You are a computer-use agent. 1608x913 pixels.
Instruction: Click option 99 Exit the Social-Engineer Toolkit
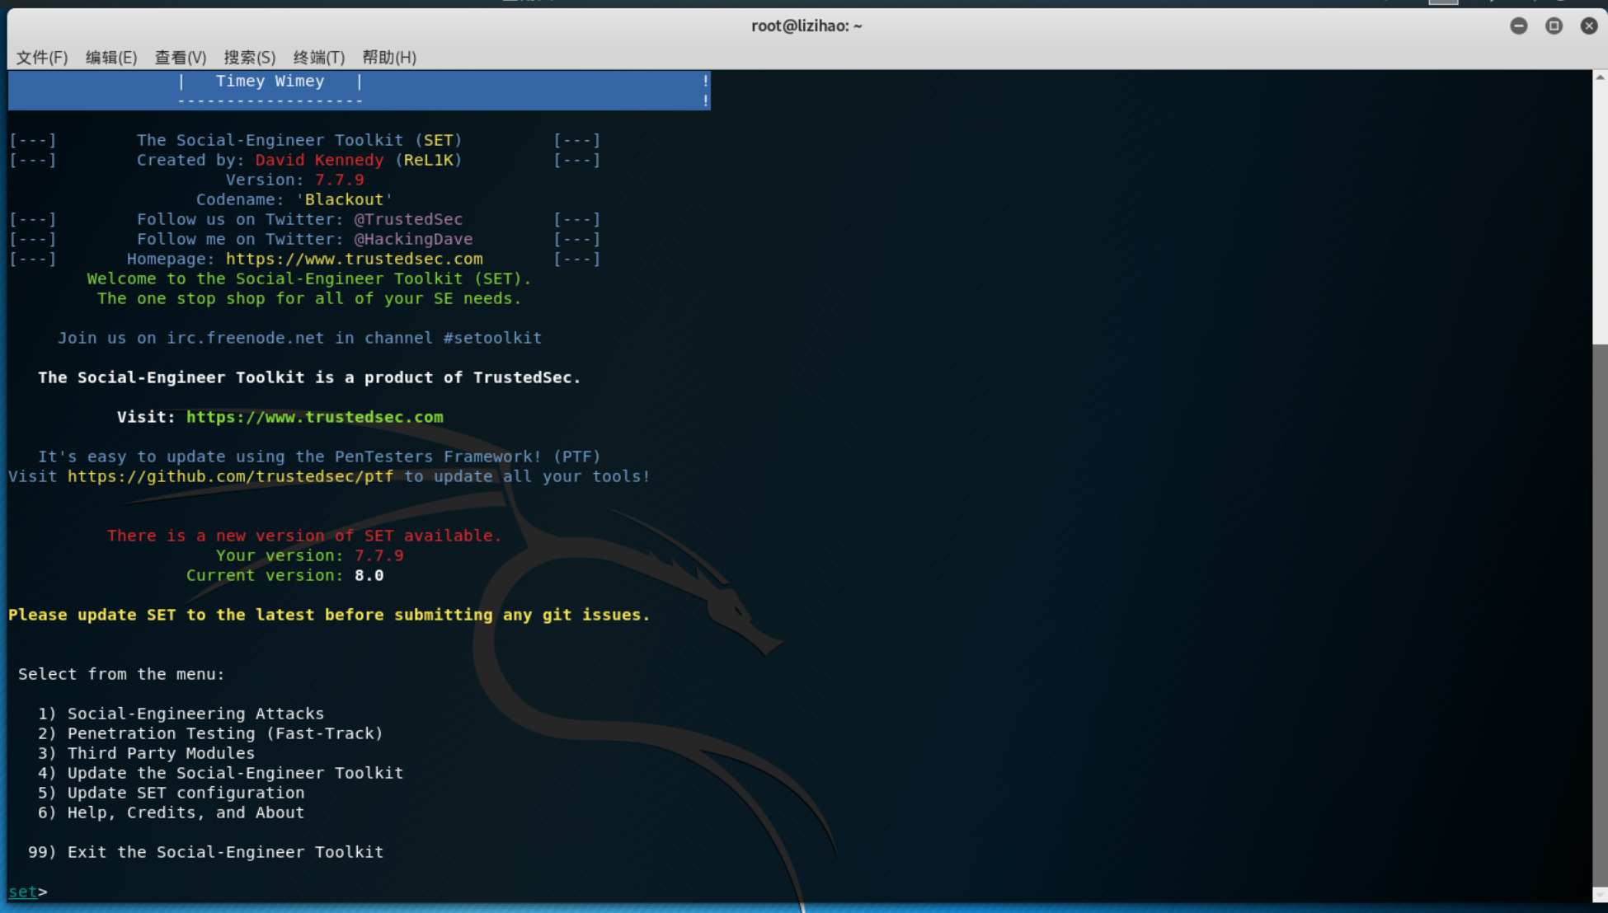206,852
